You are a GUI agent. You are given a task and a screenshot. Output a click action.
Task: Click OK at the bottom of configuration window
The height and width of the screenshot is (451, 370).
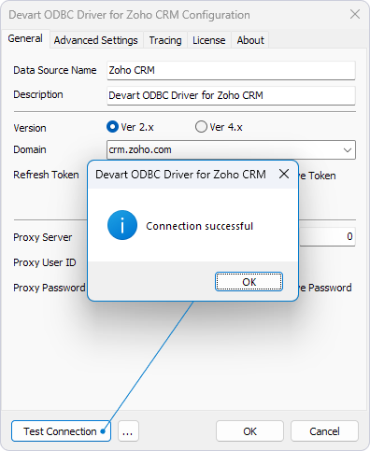249,431
